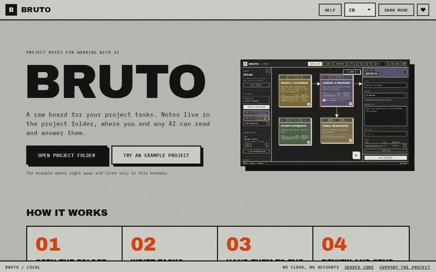Click 'The example opens right away' note
This screenshot has width=436, height=272.
[x=98, y=173]
